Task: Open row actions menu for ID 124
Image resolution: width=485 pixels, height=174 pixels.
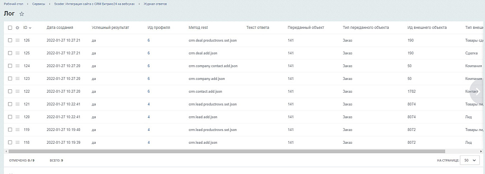Action: pos(18,66)
